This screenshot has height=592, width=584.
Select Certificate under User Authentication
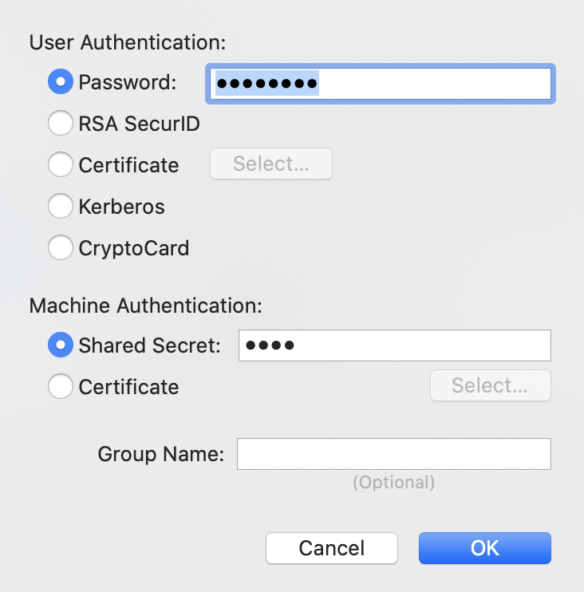pyautogui.click(x=61, y=165)
